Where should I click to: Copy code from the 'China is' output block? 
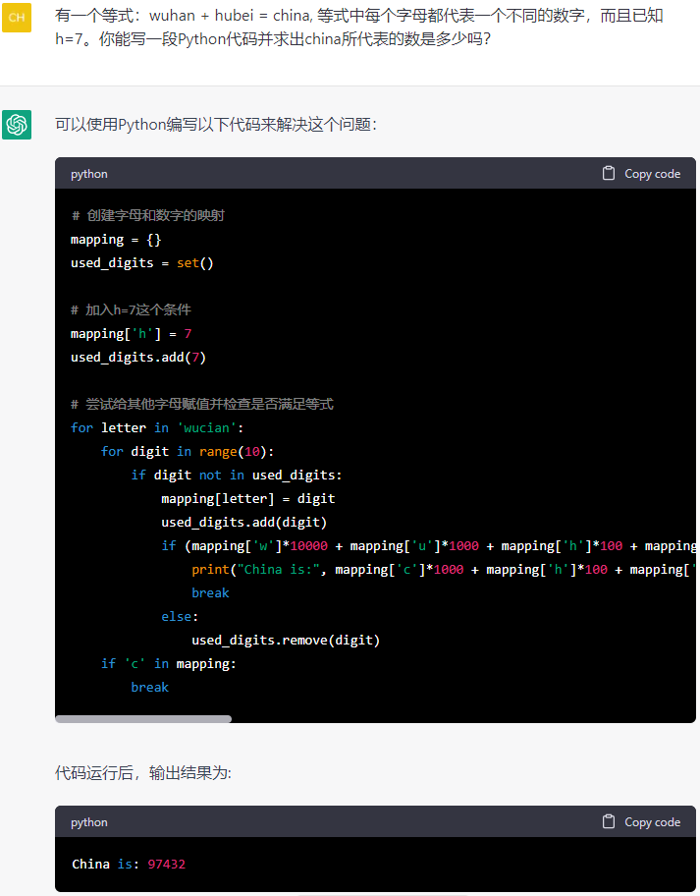point(652,822)
